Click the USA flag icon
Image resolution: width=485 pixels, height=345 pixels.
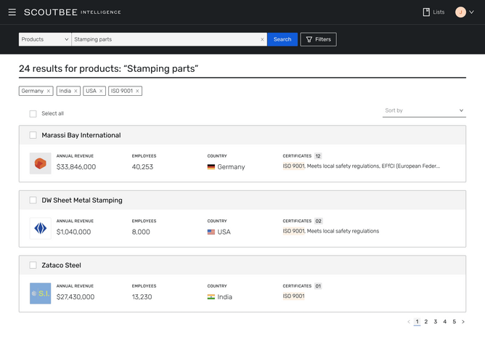pos(211,232)
